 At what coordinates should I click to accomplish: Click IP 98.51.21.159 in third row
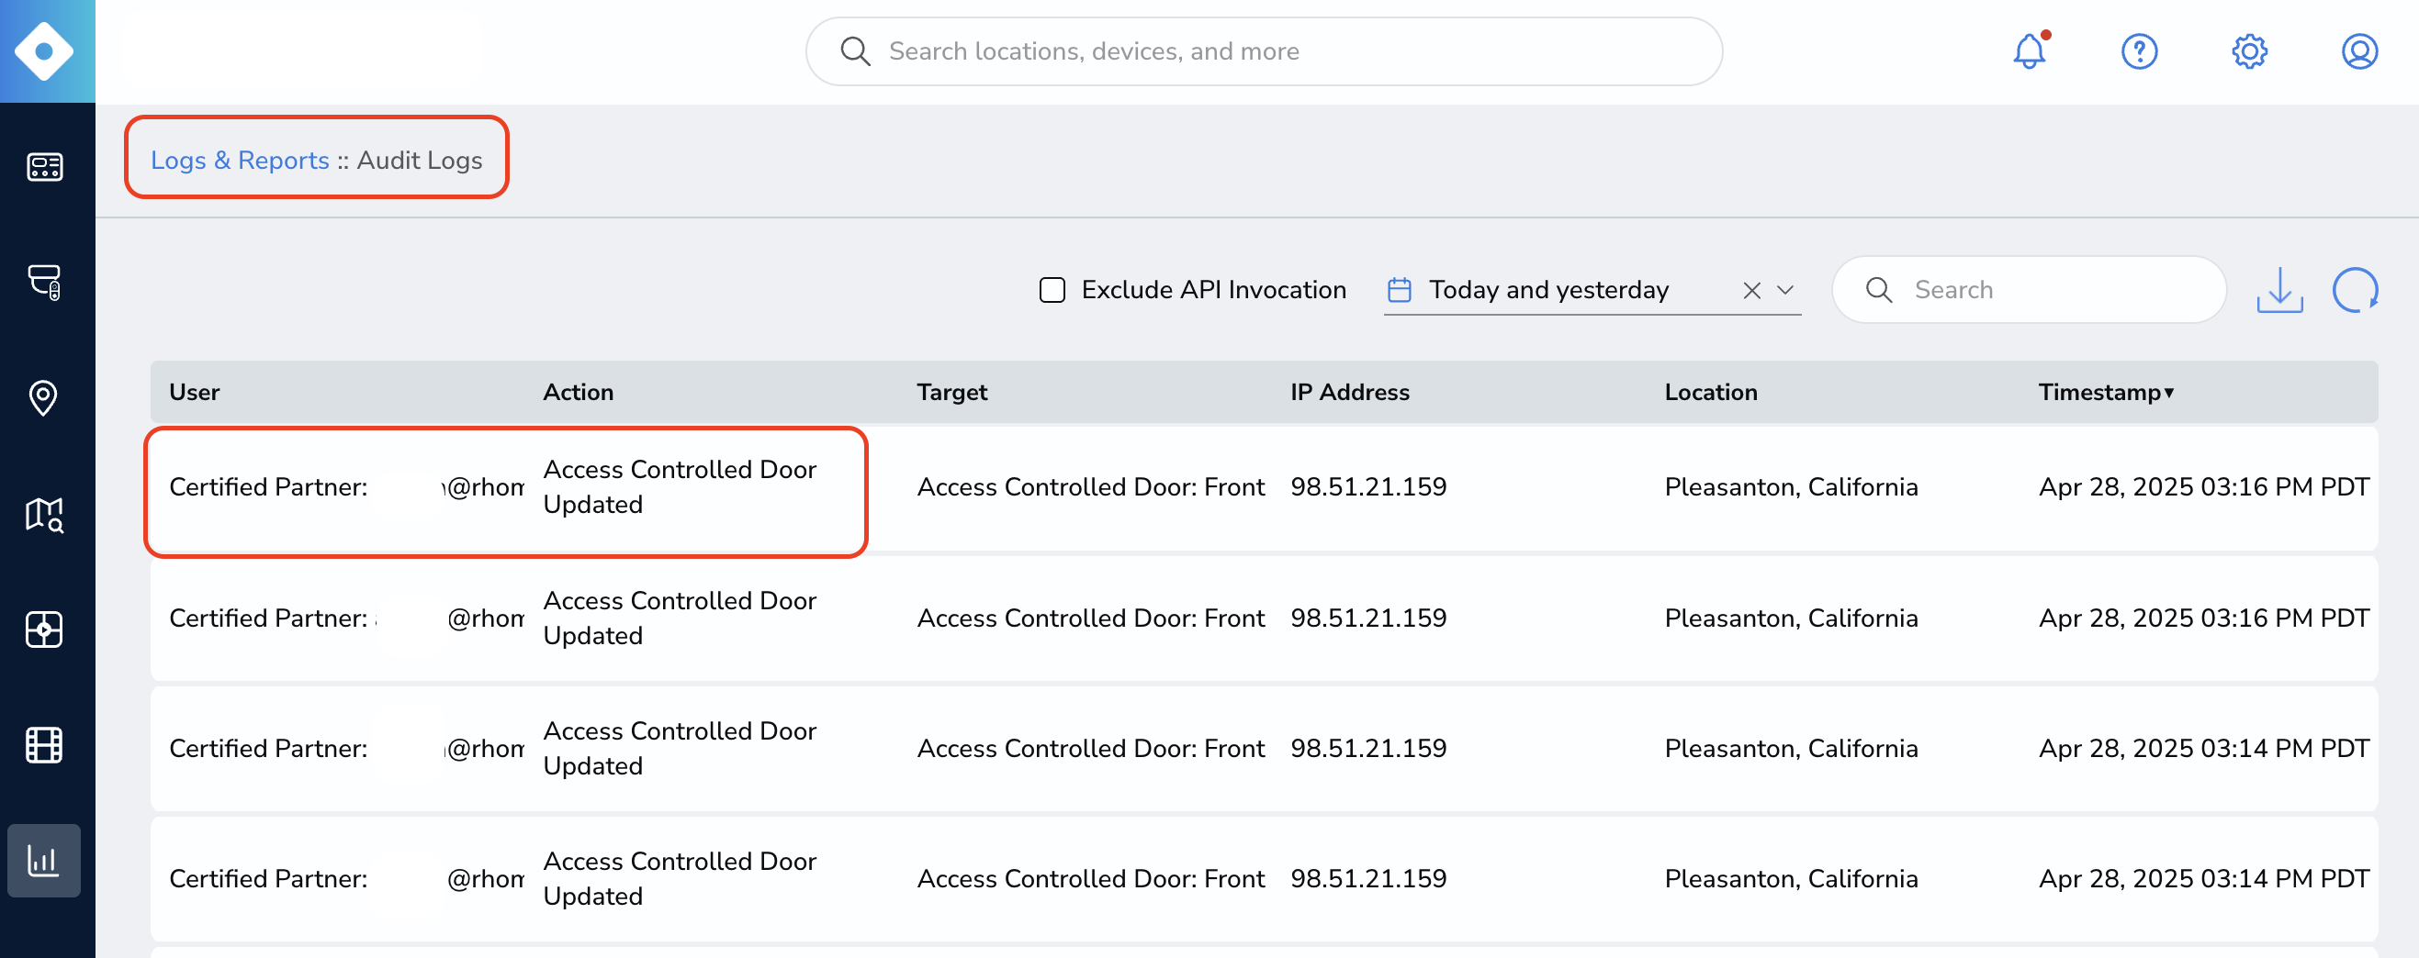click(x=1368, y=749)
